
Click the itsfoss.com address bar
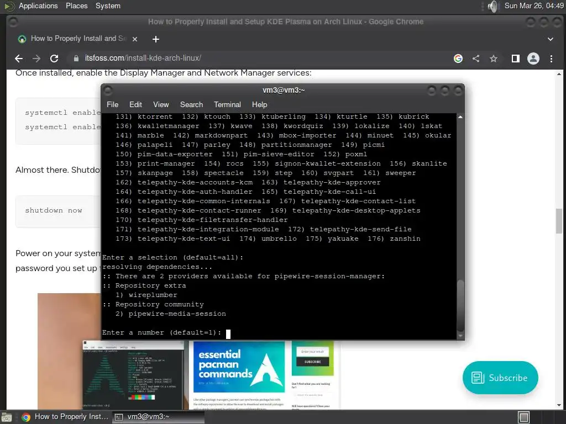260,59
